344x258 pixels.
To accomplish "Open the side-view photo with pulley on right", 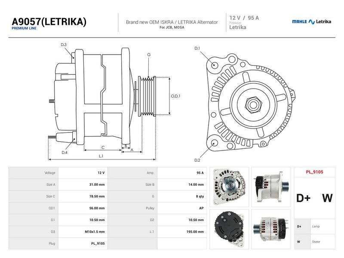I will (271, 187).
